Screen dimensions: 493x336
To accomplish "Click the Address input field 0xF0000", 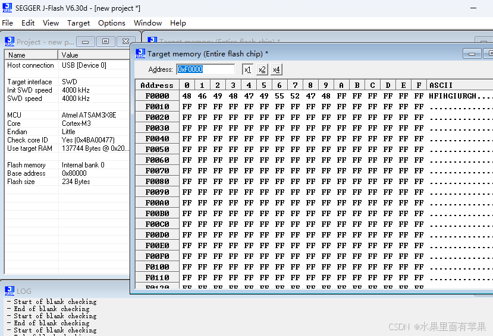I will click(205, 69).
